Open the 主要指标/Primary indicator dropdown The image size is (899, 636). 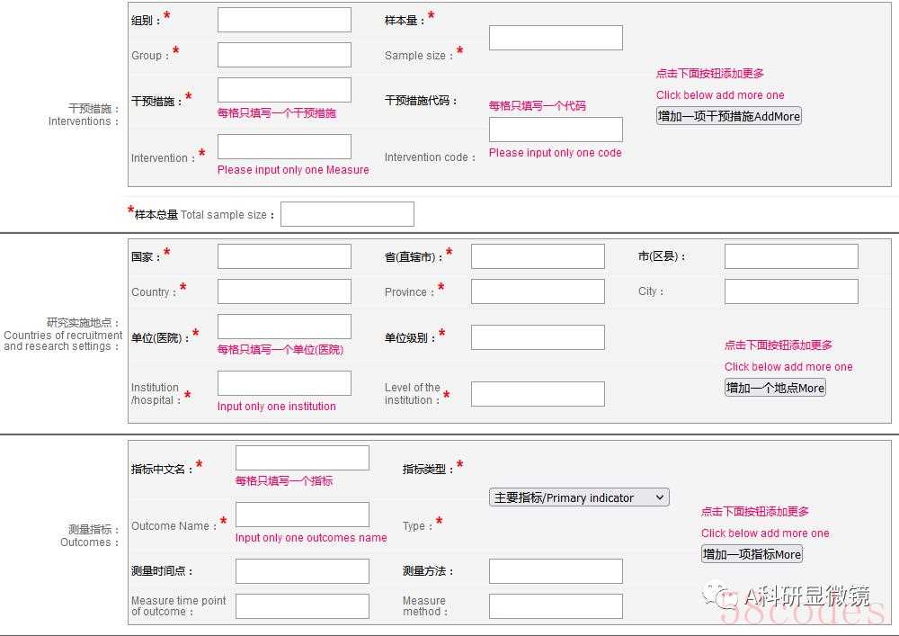579,497
